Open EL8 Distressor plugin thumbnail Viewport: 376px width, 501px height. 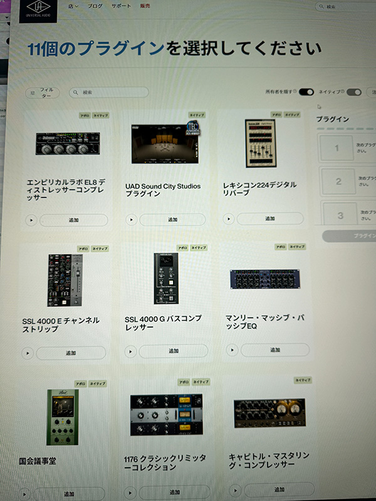pyautogui.click(x=68, y=143)
